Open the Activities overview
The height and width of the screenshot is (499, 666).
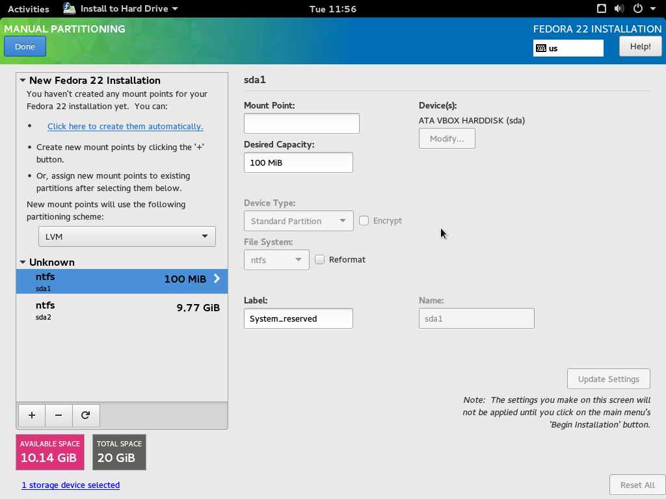(28, 8)
